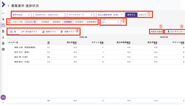Screen dimensions: 185x105
Task: Open the briefcase sidebar icon
Action: [x=3, y=25]
